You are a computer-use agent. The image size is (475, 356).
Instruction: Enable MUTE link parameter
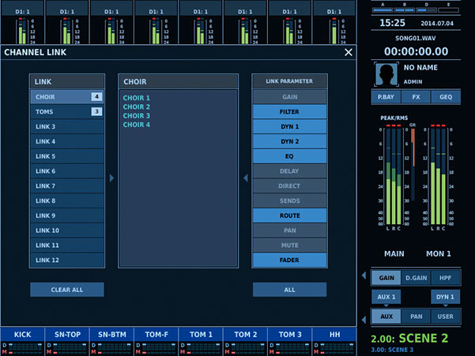pos(289,245)
